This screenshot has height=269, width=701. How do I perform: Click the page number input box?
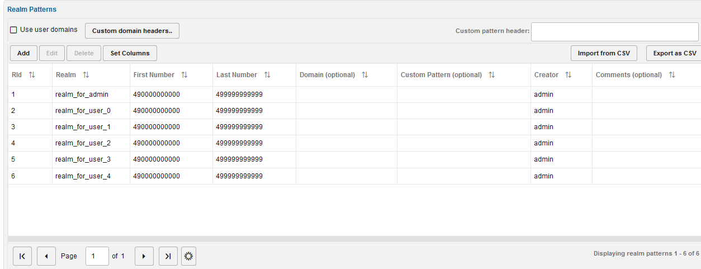pyautogui.click(x=97, y=256)
